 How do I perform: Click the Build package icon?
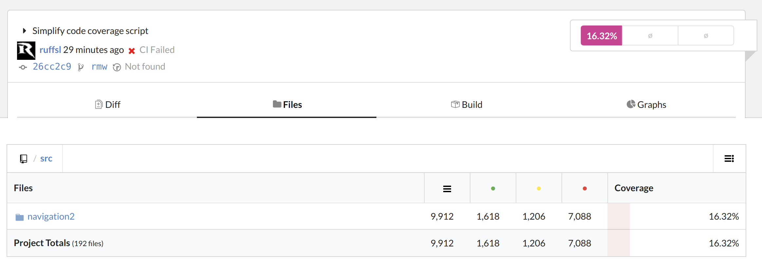click(455, 104)
